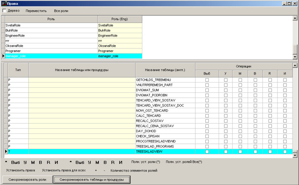The height and width of the screenshot is (185, 299).
Task: Check the R box for DAY_DOHOD
Action: pyautogui.click(x=270, y=131)
